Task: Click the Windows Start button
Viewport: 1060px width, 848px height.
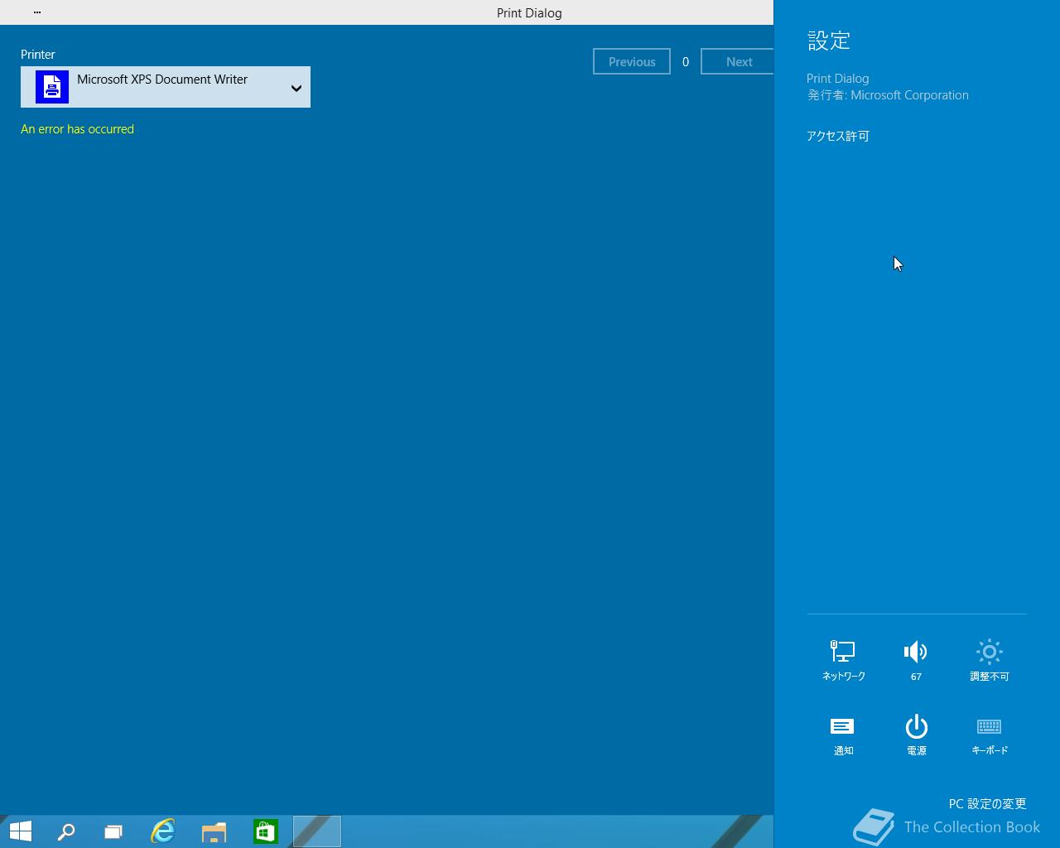Action: tap(21, 831)
